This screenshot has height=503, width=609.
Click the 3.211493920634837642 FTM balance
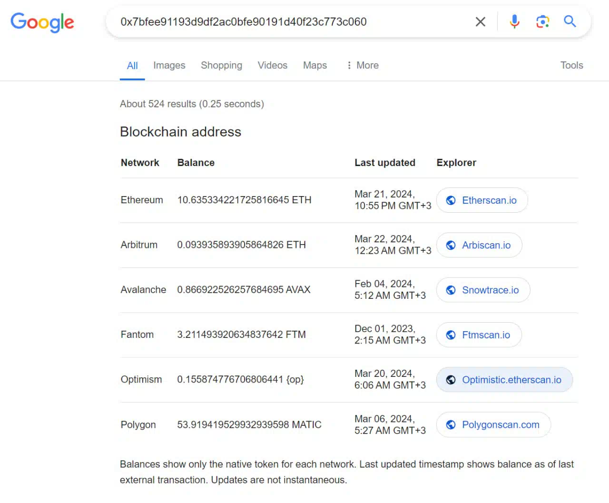[242, 335]
